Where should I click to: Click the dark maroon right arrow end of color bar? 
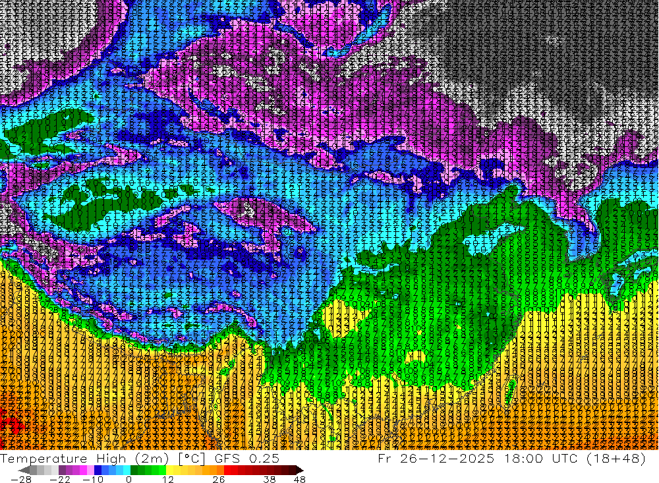point(300,470)
